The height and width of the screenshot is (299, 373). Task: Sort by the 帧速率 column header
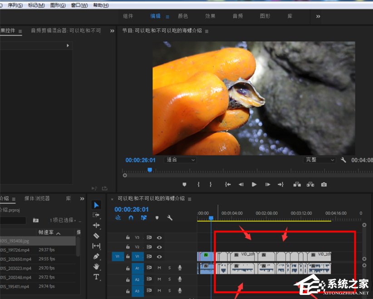46,232
